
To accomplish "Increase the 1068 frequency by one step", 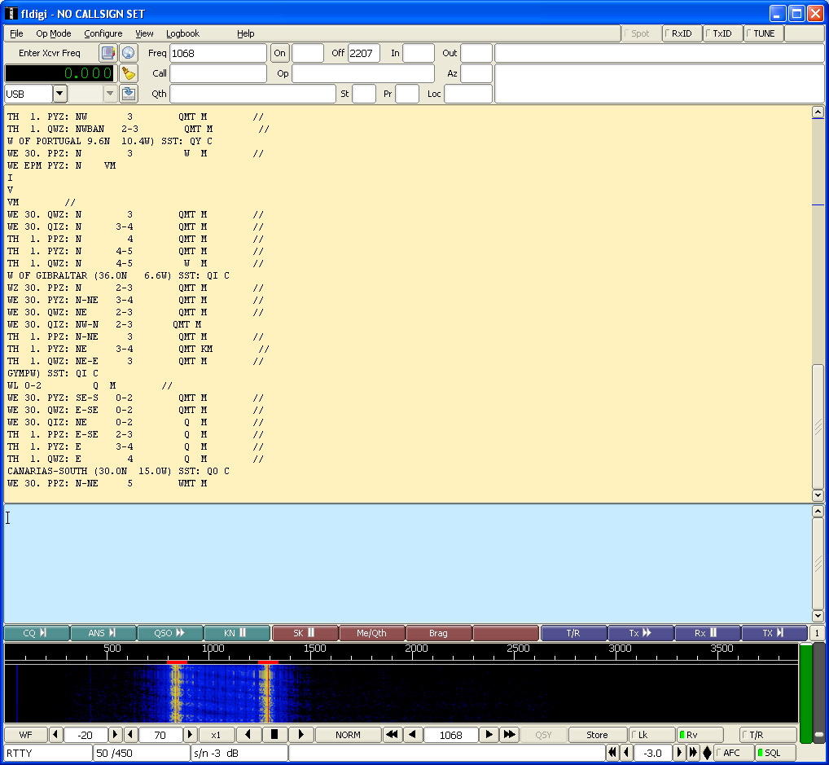I will [x=489, y=734].
